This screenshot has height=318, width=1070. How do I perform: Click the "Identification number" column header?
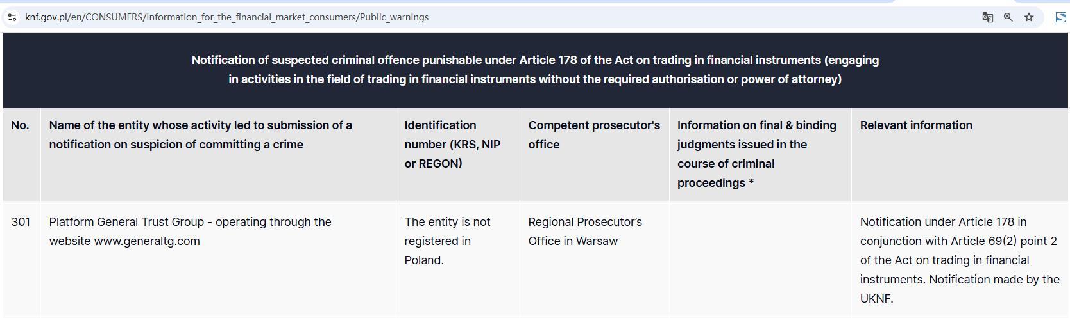tap(452, 144)
